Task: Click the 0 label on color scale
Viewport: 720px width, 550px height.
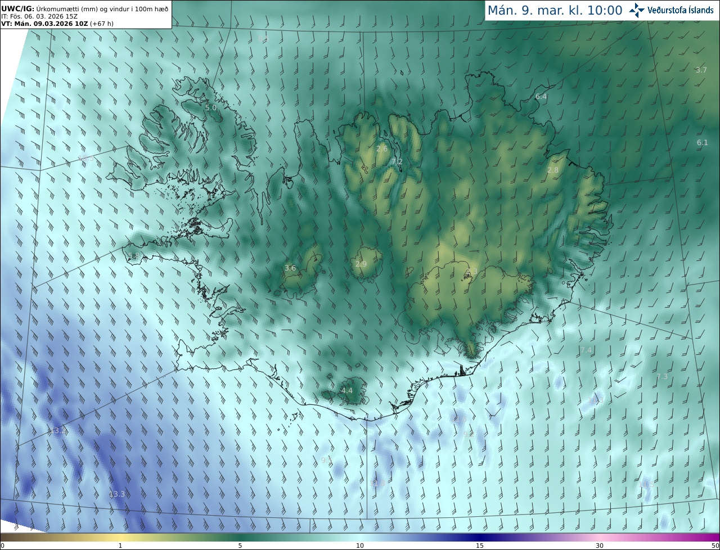Action: tap(2, 546)
